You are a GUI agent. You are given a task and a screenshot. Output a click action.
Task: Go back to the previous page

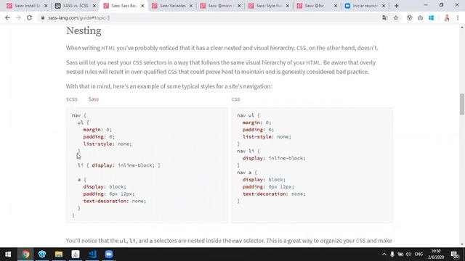(x=7, y=17)
